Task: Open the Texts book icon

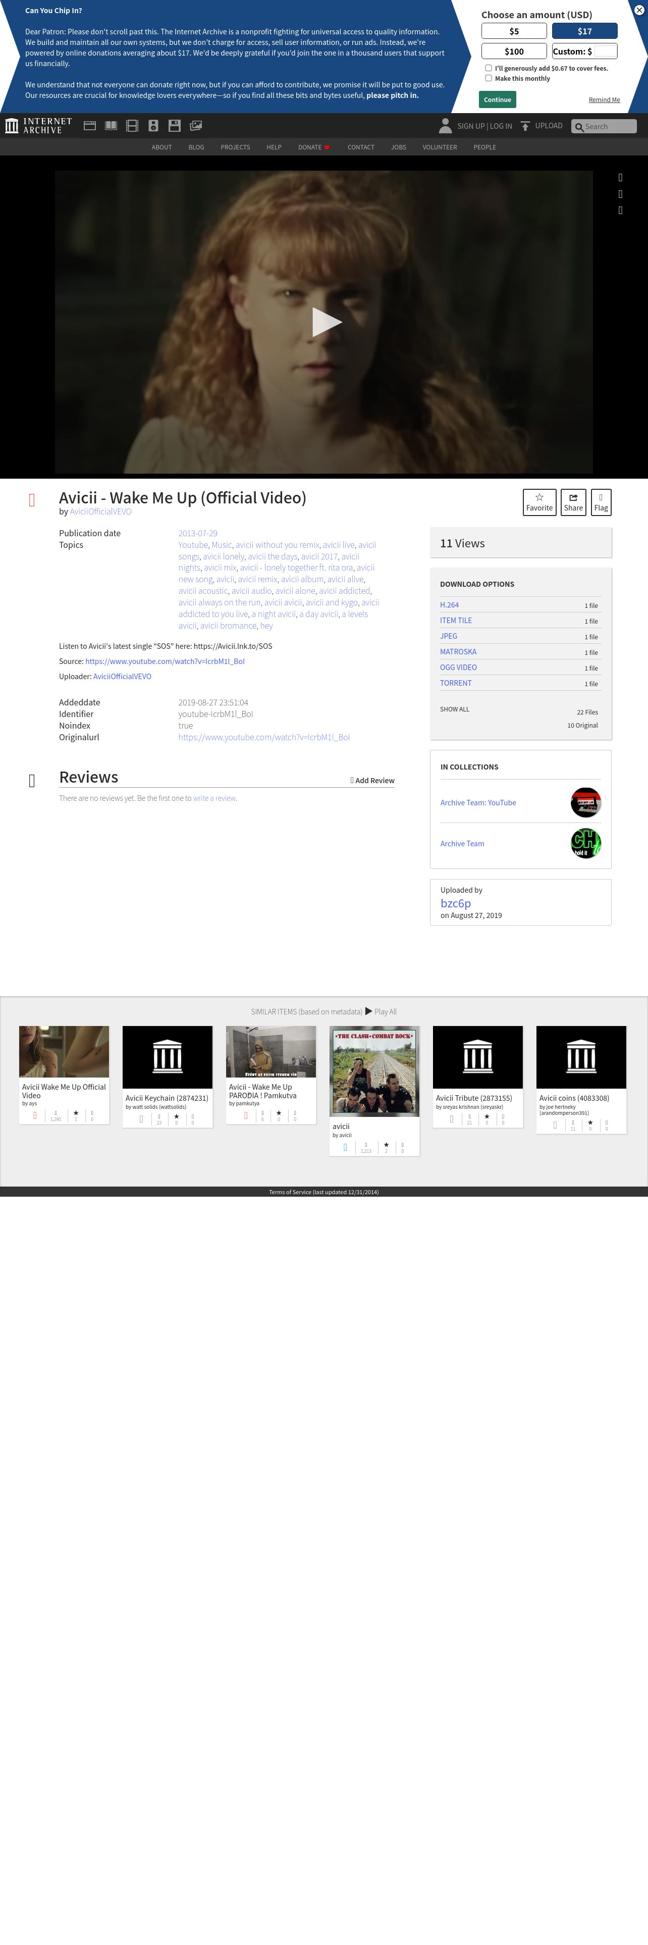Action: [111, 125]
